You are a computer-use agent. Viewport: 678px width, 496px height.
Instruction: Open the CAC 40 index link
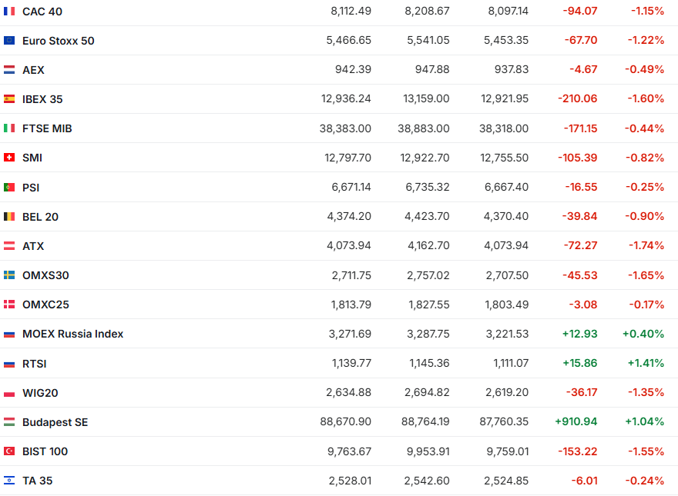pos(42,12)
